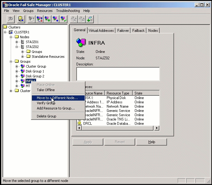
Task: Click the verify group (green check) toolbar icon
Action: (x=63, y=19)
